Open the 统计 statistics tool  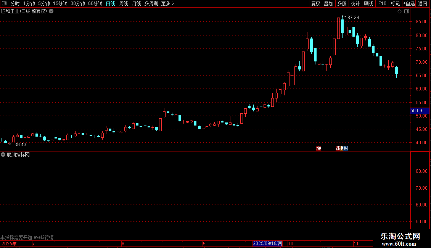(x=355, y=3)
